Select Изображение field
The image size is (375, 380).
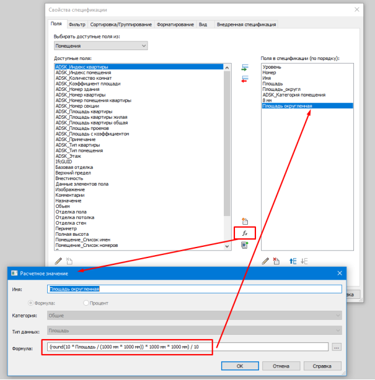139,189
